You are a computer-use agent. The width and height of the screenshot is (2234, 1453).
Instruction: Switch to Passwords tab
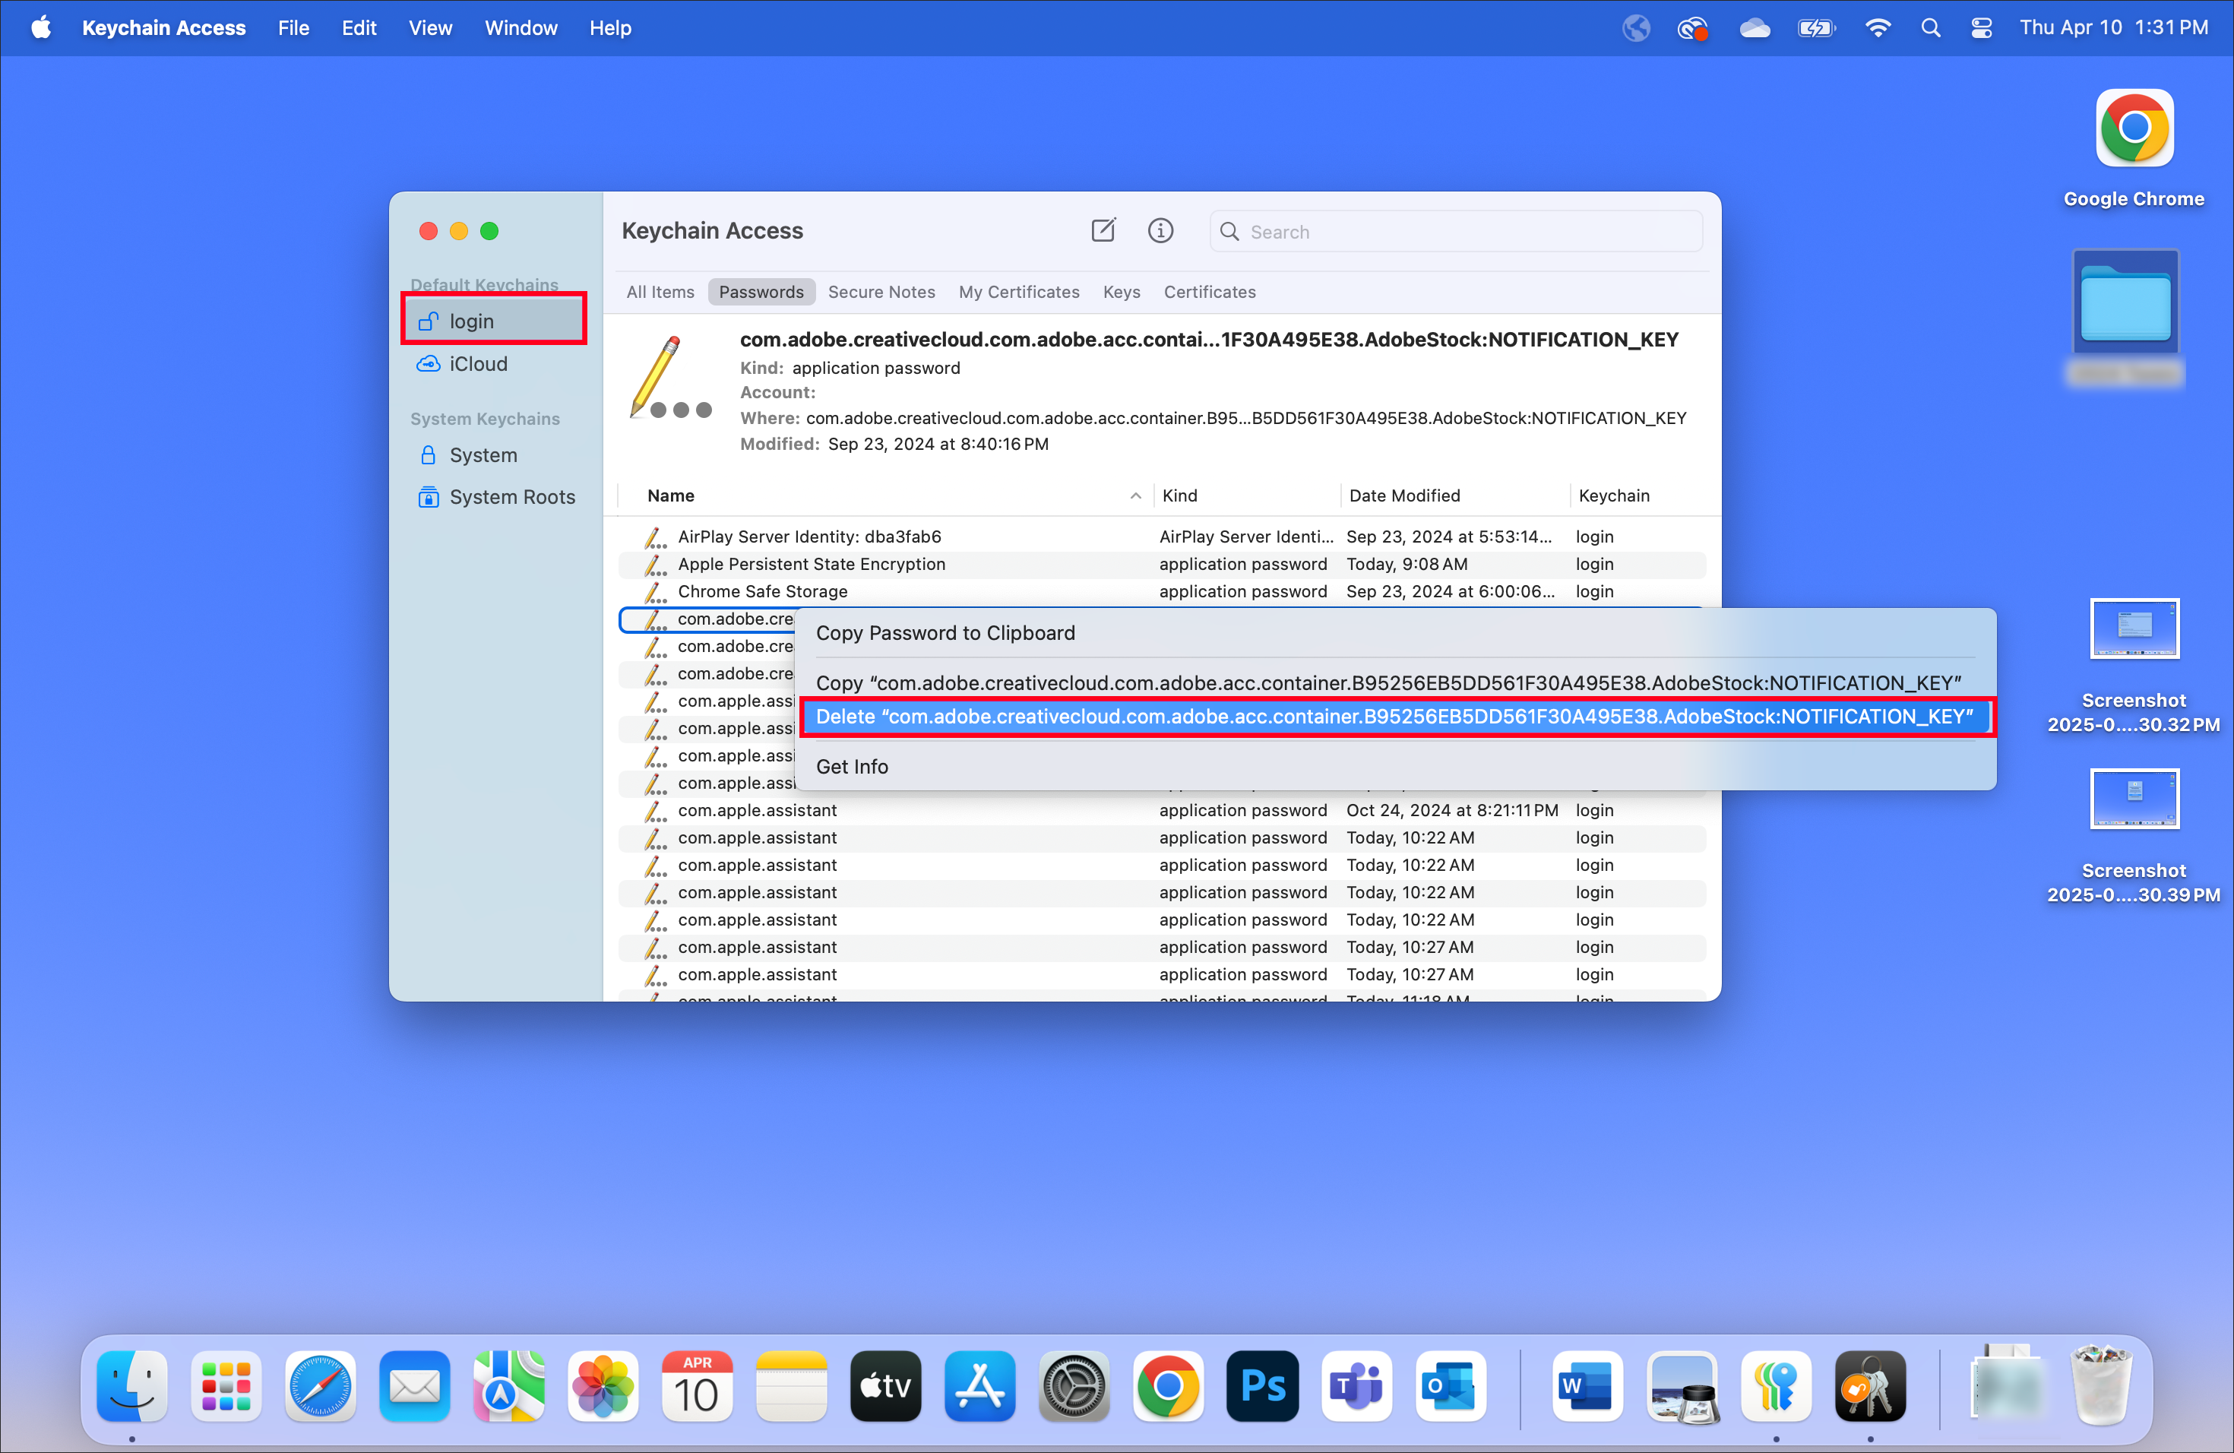[761, 292]
